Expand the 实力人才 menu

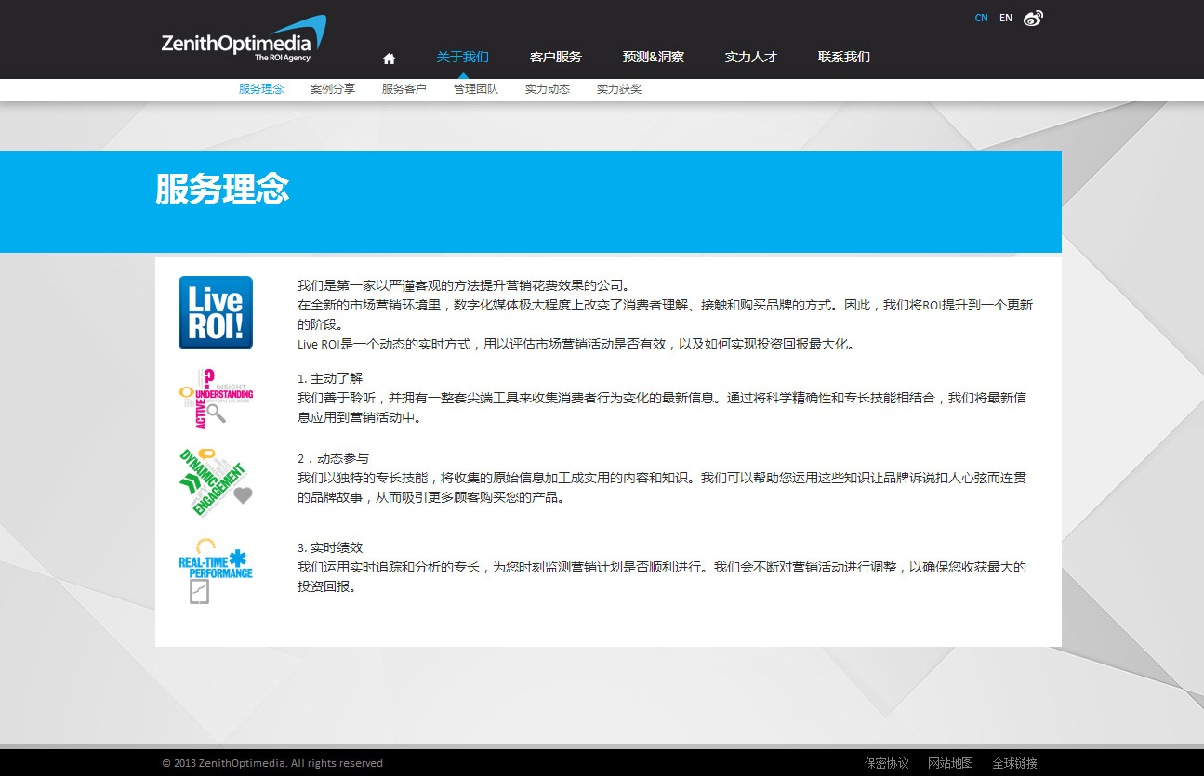[x=750, y=57]
